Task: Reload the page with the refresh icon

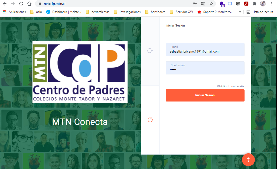Action: pos(21,4)
